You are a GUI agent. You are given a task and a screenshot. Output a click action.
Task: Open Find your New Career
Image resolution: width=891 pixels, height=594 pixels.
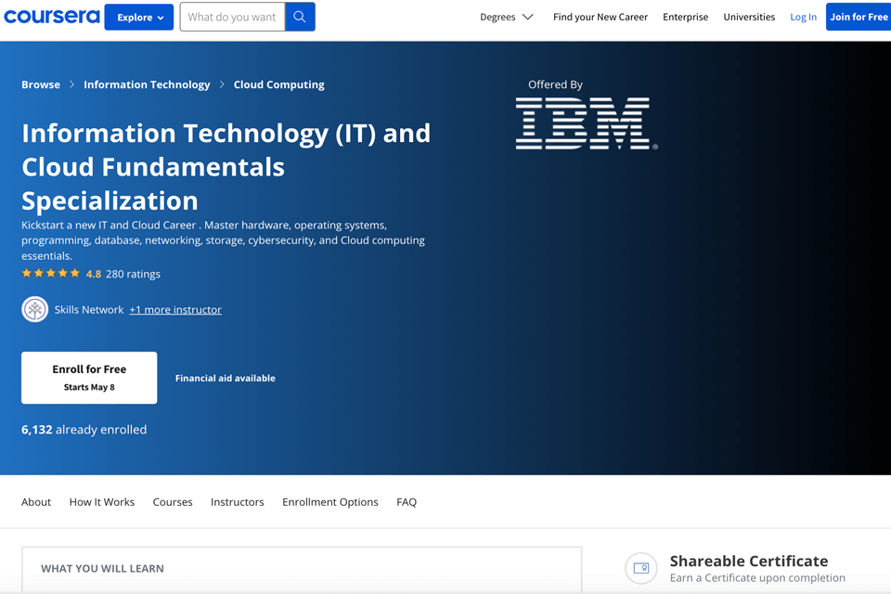pyautogui.click(x=600, y=17)
